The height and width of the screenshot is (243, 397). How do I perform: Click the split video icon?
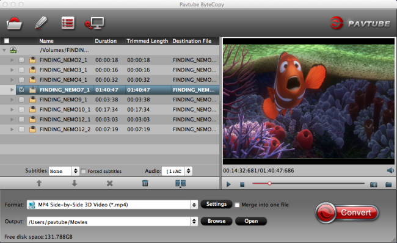tap(181, 183)
